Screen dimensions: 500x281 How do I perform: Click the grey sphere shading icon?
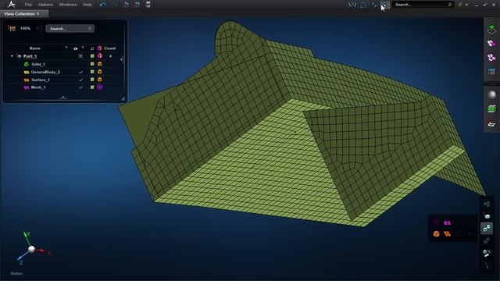(491, 94)
